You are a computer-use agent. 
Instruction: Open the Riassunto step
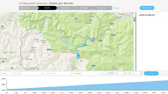tap(102, 8)
